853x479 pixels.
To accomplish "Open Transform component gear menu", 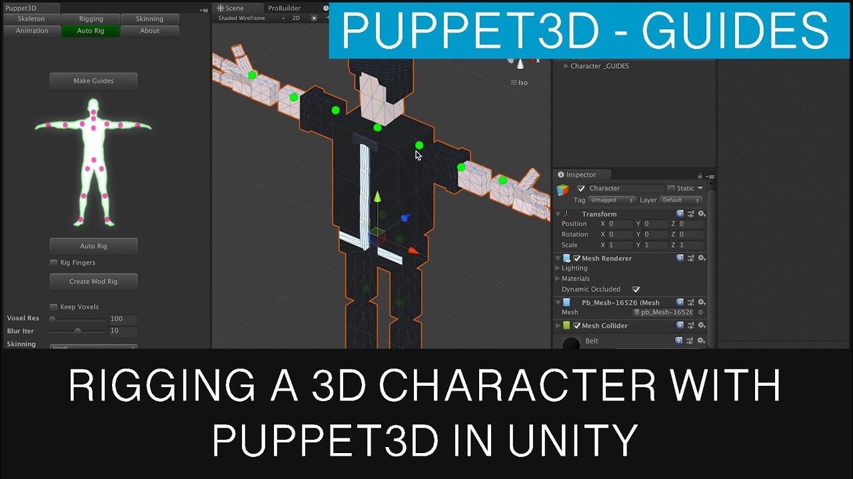I will 701,214.
